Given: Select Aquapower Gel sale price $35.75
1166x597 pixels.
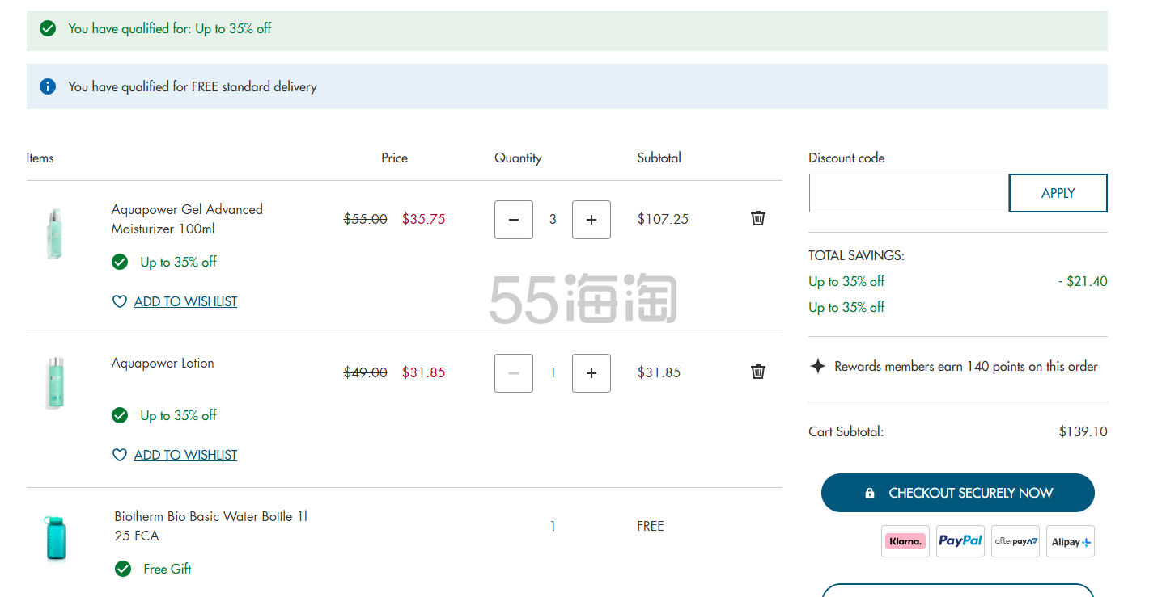Looking at the screenshot, I should pyautogui.click(x=424, y=219).
